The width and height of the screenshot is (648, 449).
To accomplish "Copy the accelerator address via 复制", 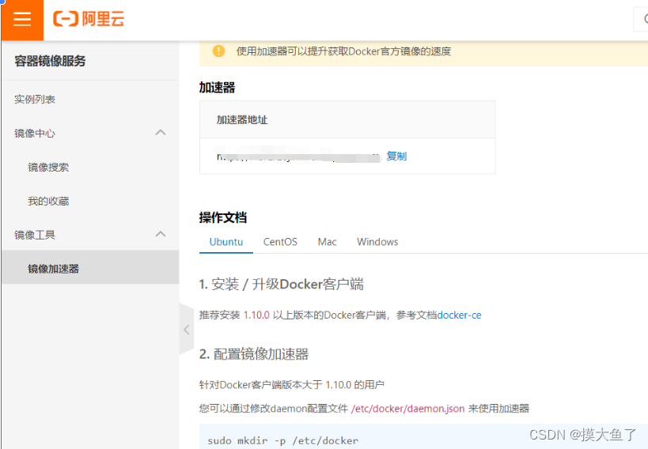I will coord(396,157).
